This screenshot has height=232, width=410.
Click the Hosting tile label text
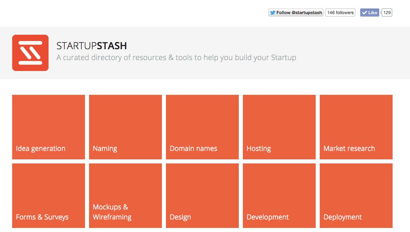point(259,148)
